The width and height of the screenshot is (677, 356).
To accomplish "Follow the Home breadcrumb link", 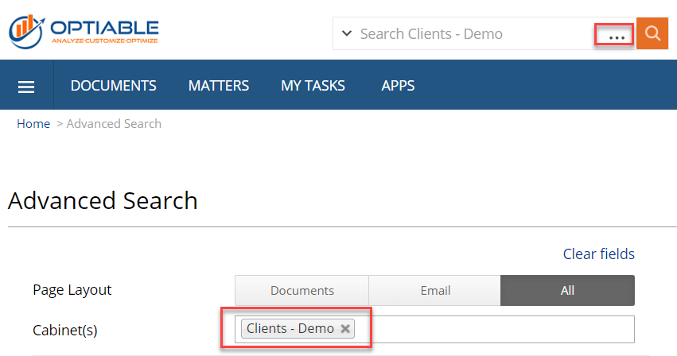I will point(33,124).
